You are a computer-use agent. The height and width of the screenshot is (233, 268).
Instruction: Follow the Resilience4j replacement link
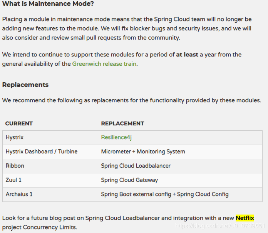click(116, 137)
